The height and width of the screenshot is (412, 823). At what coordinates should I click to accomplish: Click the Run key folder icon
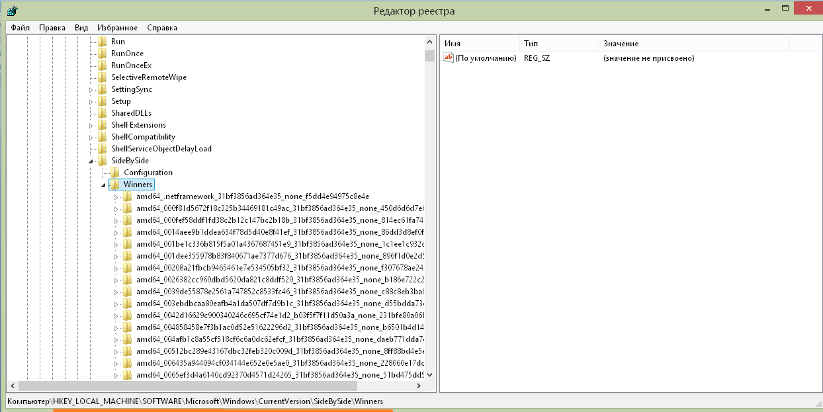(102, 42)
